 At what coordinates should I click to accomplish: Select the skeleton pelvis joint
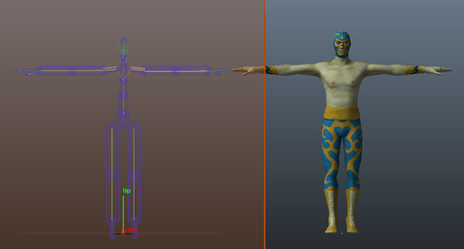click(123, 127)
